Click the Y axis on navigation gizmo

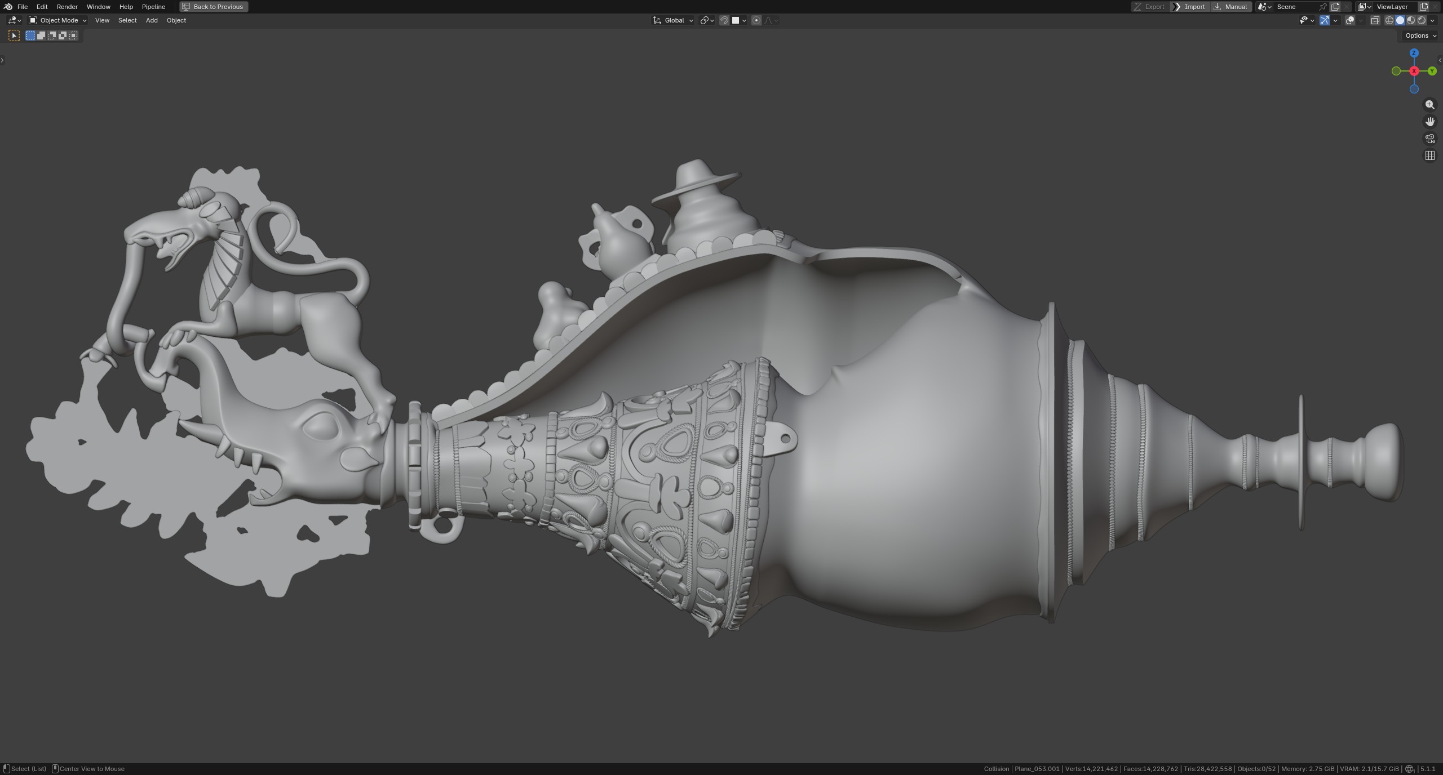pyautogui.click(x=1432, y=71)
